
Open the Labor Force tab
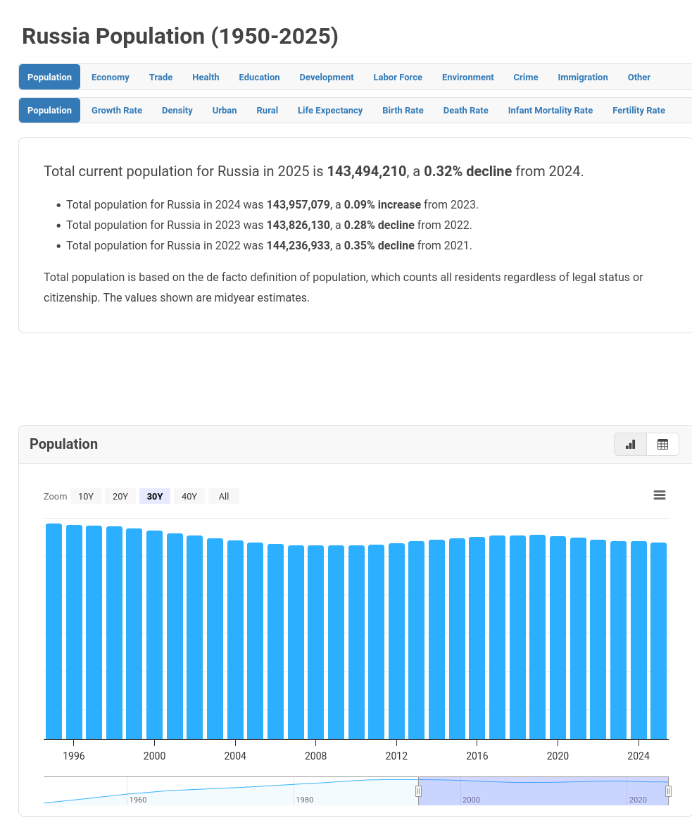coord(398,78)
